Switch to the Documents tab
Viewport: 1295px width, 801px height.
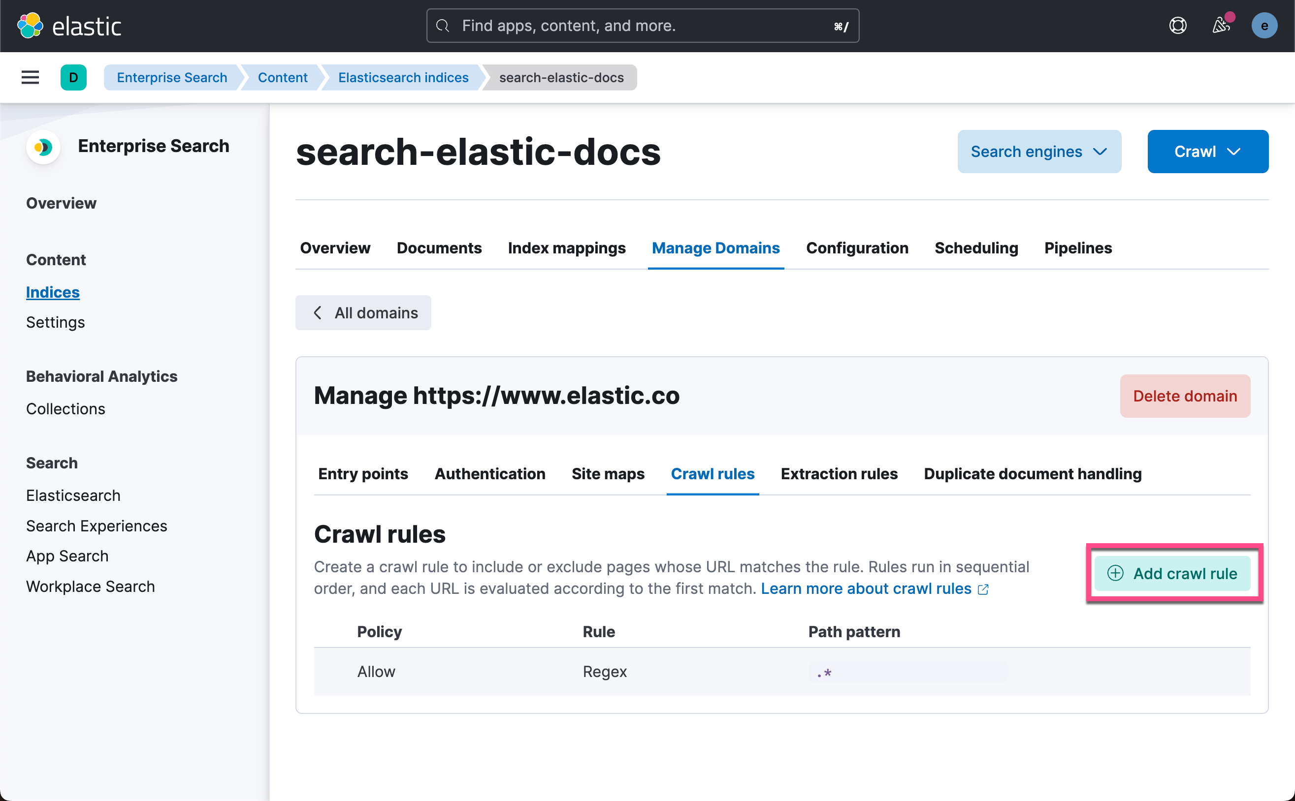(x=439, y=248)
